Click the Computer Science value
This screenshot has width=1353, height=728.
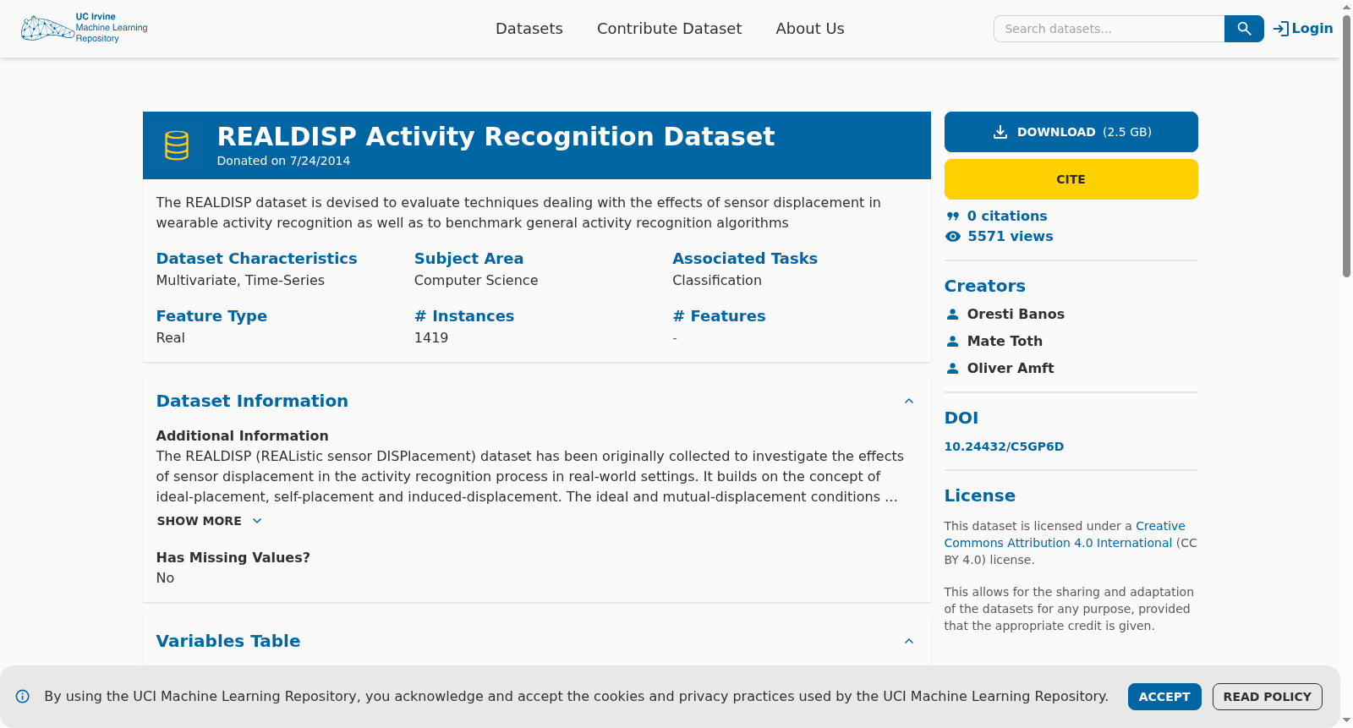pos(476,281)
